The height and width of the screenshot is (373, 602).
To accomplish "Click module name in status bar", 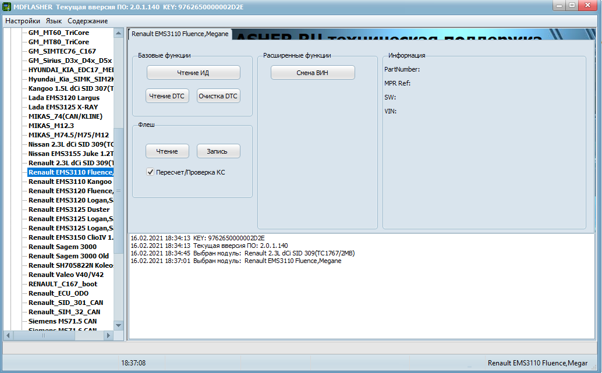I will tap(537, 363).
